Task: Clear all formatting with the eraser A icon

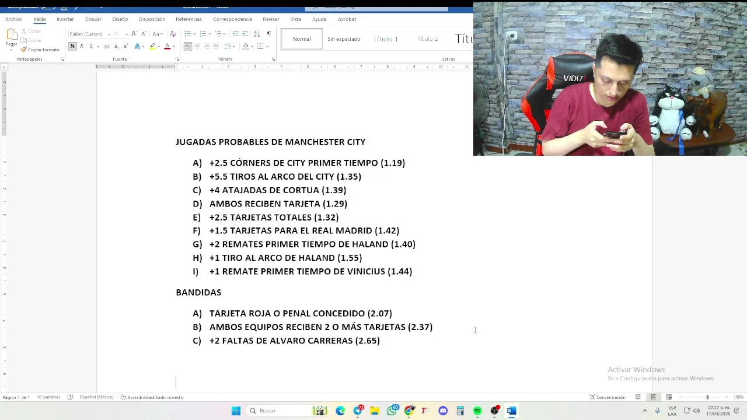Action: (x=173, y=33)
